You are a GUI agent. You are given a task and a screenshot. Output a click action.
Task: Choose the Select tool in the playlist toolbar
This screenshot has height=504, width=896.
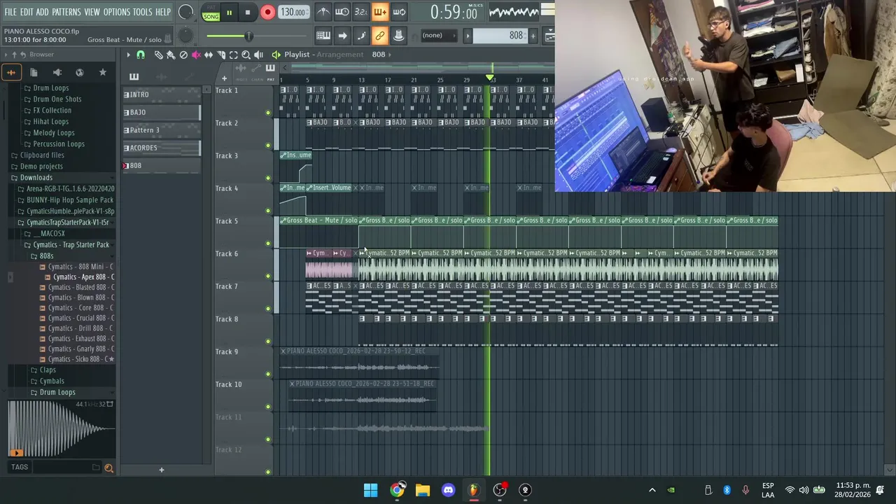[234, 55]
